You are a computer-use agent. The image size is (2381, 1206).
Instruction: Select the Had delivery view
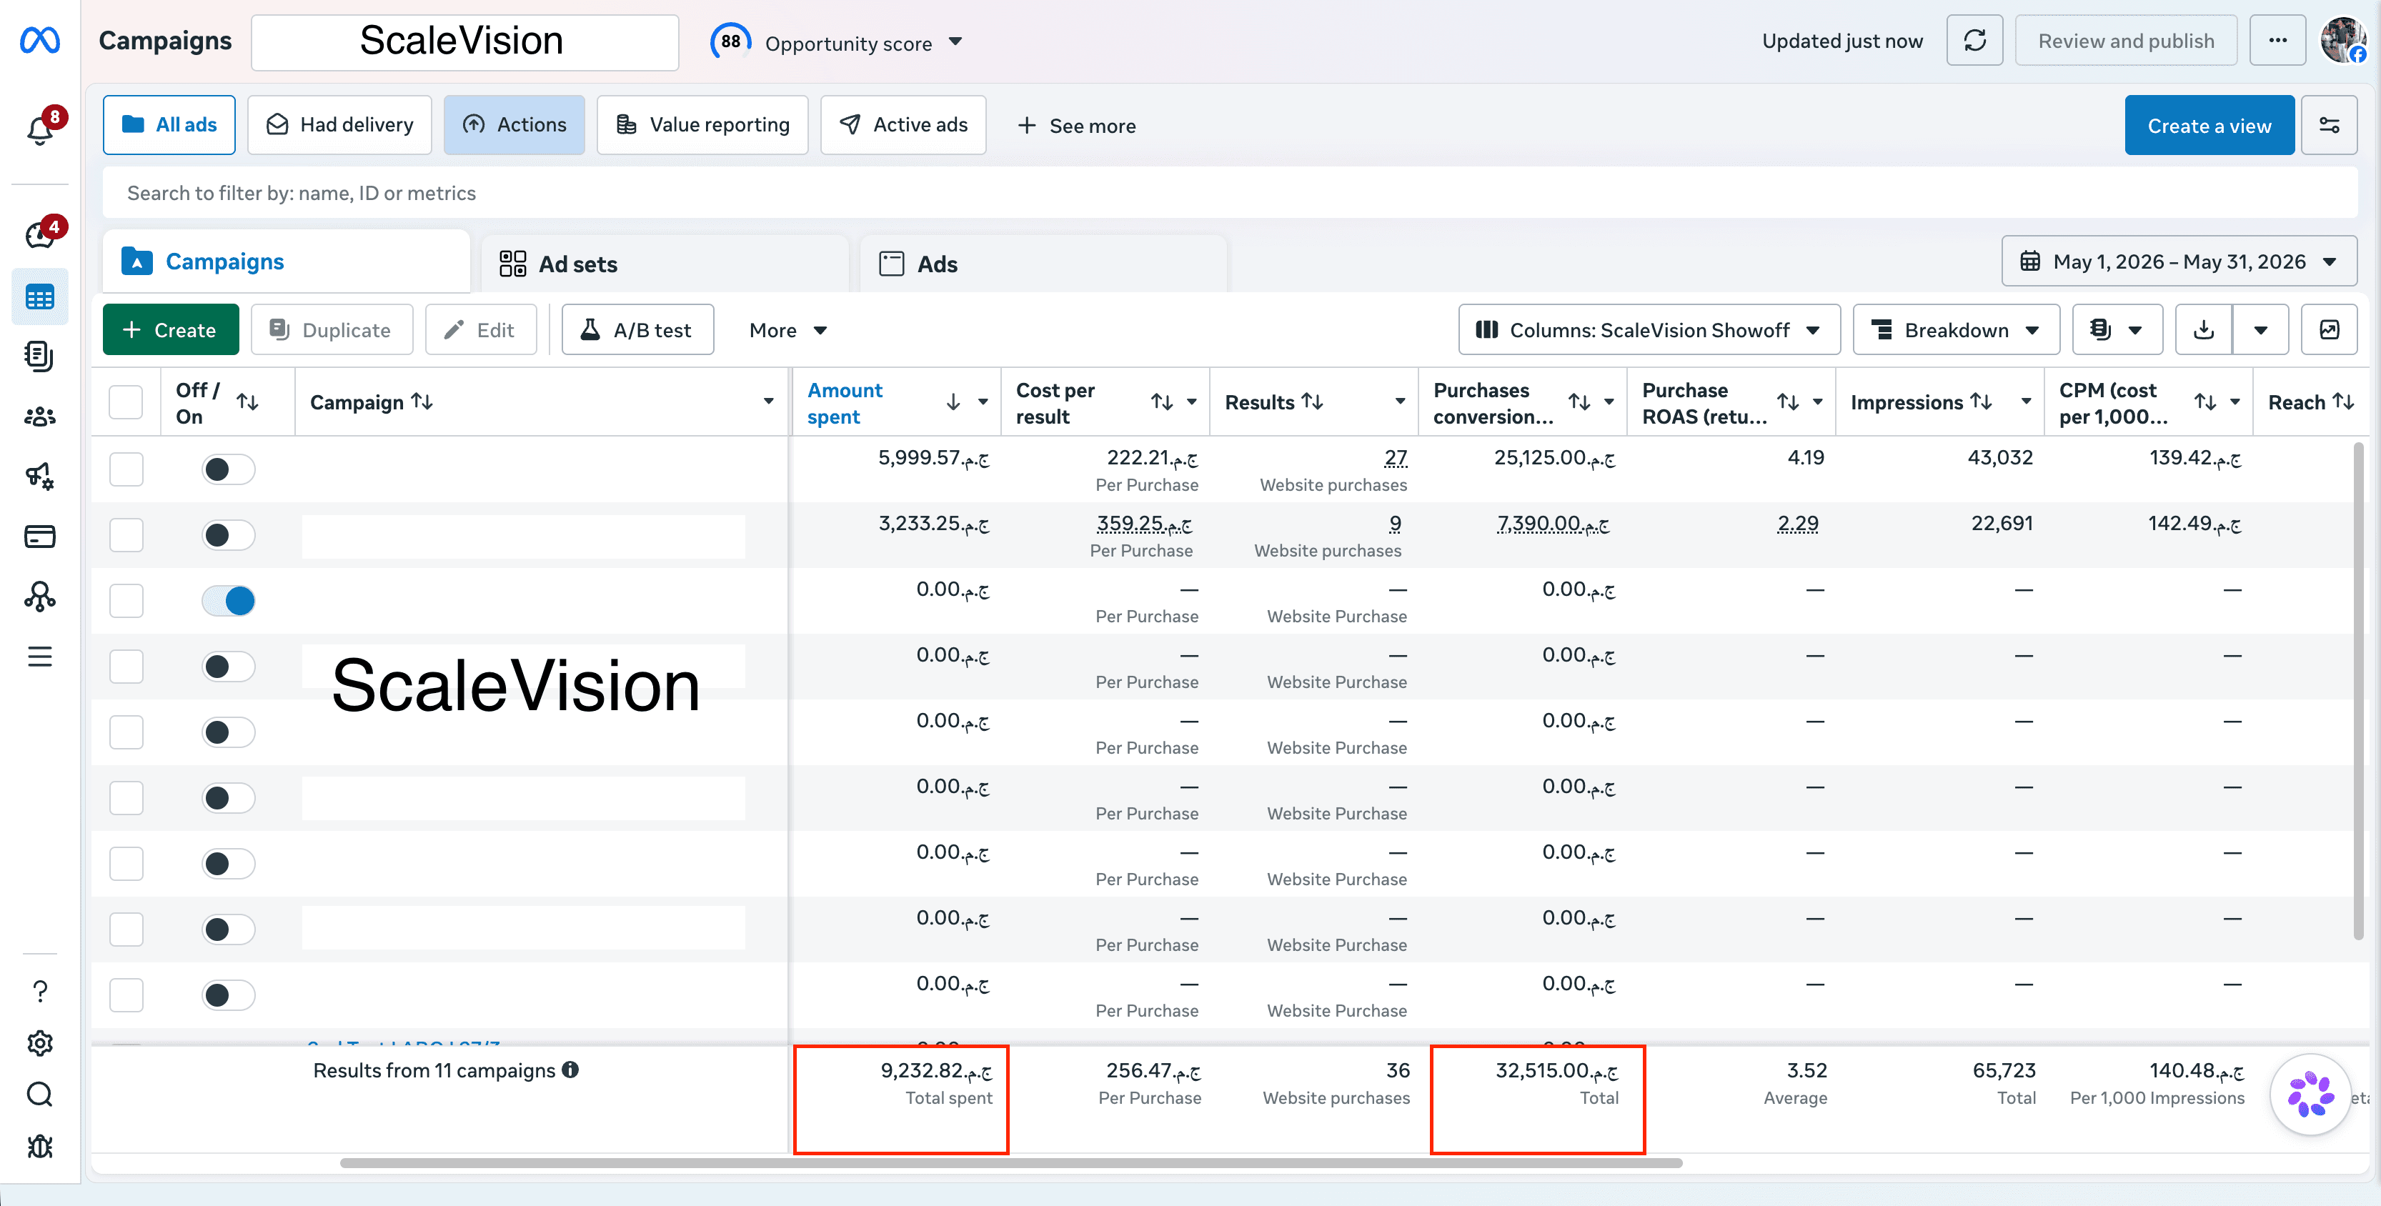(339, 125)
